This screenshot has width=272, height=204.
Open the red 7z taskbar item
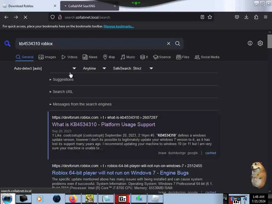[122, 199]
